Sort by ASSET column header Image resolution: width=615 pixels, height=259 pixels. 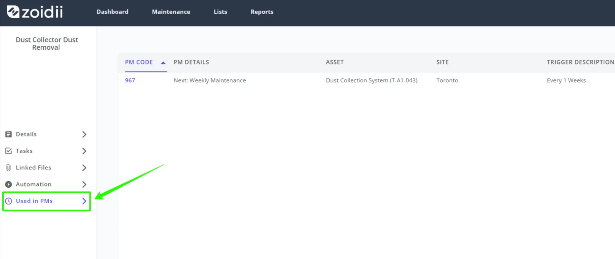335,62
